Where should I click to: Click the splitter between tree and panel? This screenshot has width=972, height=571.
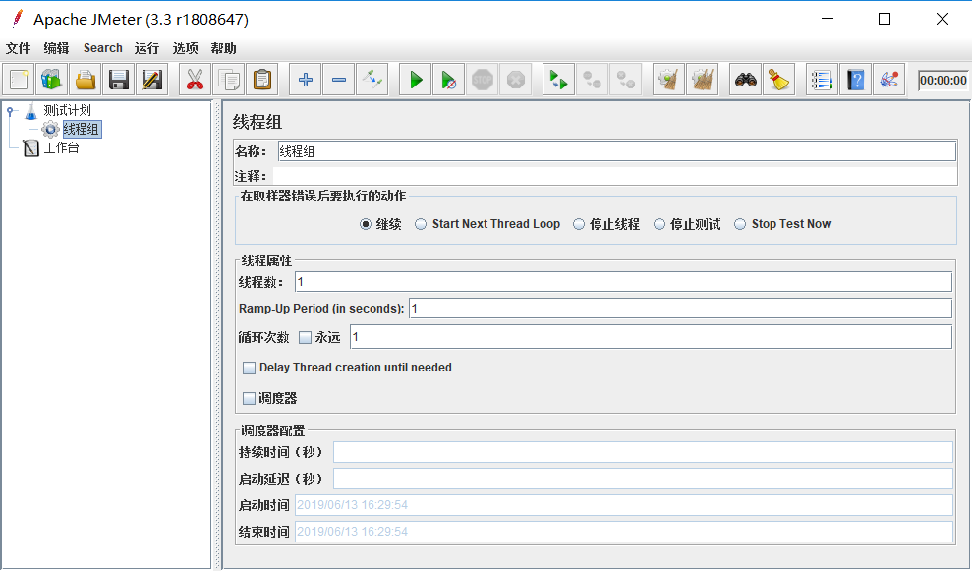pyautogui.click(x=217, y=335)
